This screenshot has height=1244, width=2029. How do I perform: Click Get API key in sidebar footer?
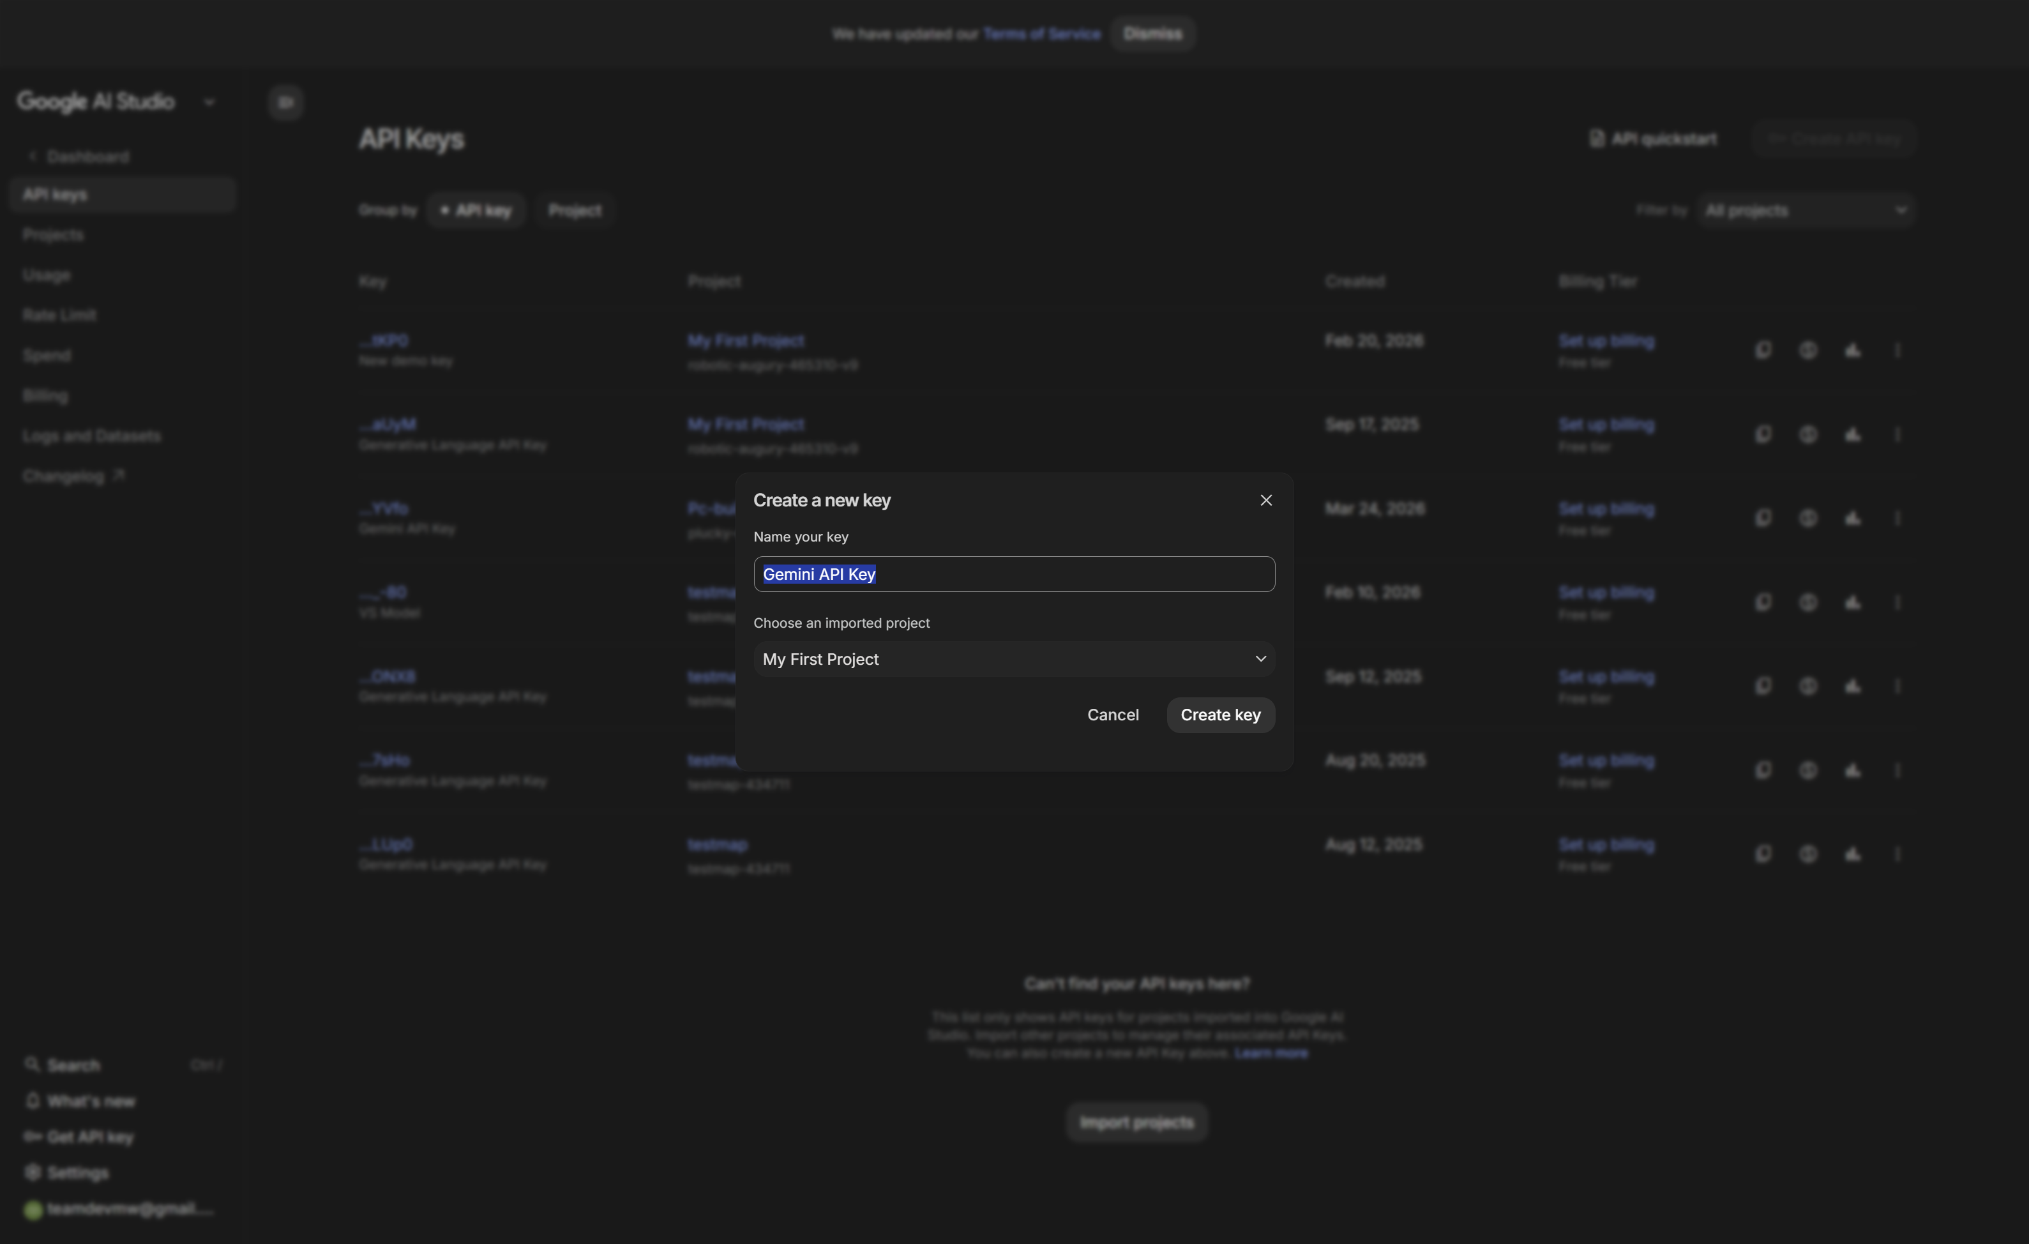(79, 1137)
